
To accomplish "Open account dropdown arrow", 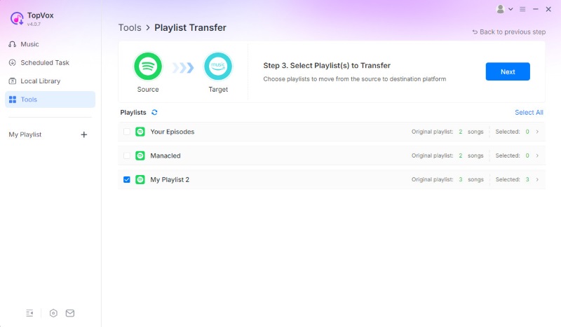I will point(511,9).
